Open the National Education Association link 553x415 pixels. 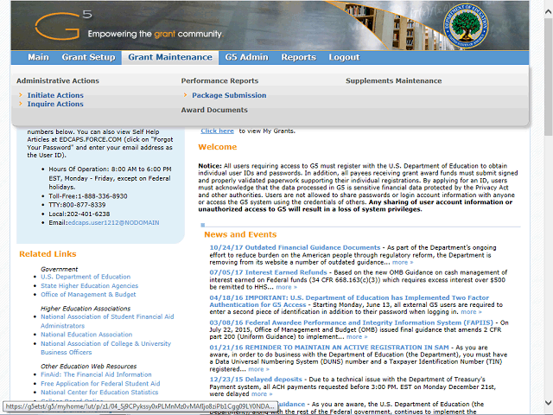86,335
